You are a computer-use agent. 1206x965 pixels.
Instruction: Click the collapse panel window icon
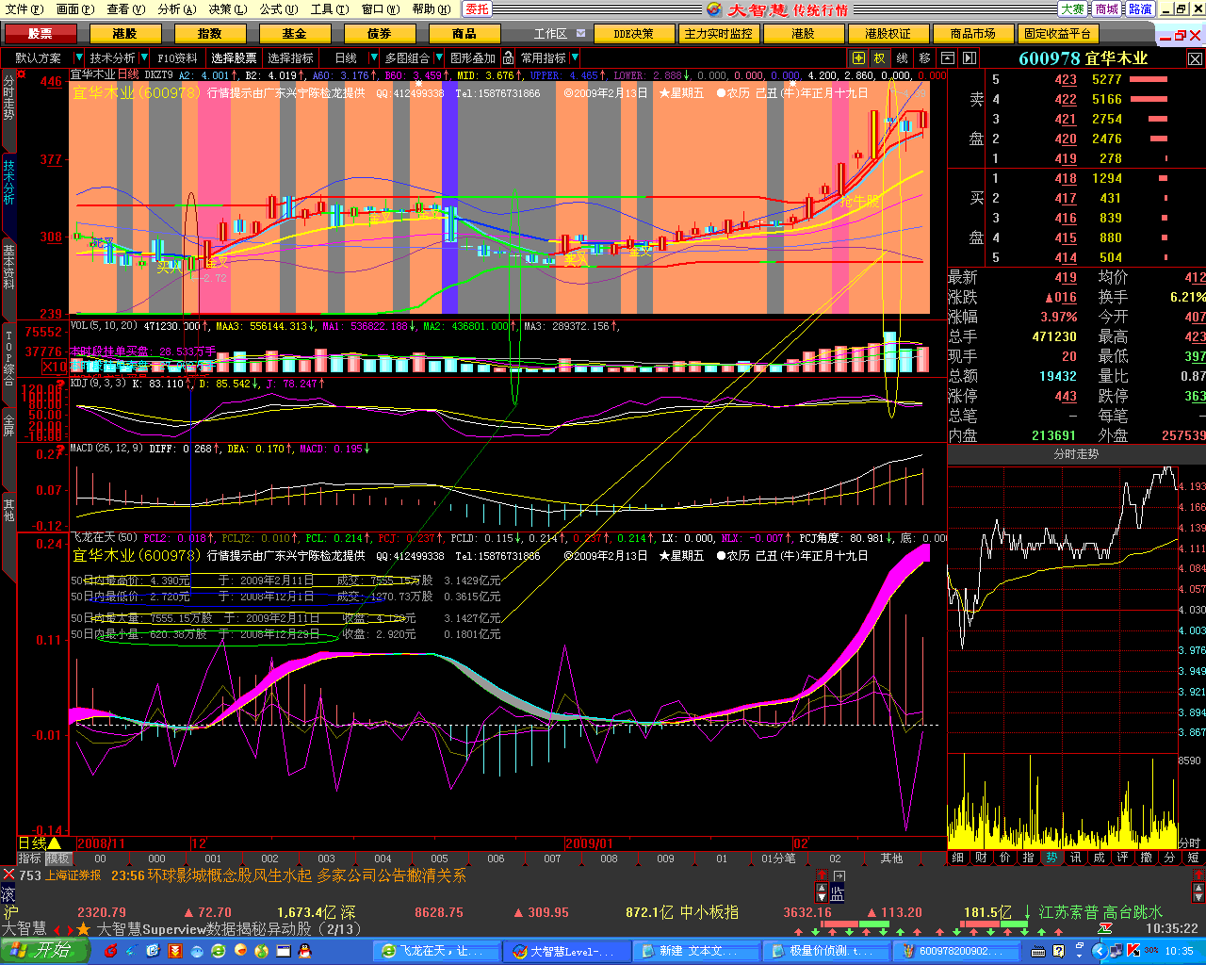pyautogui.click(x=948, y=58)
